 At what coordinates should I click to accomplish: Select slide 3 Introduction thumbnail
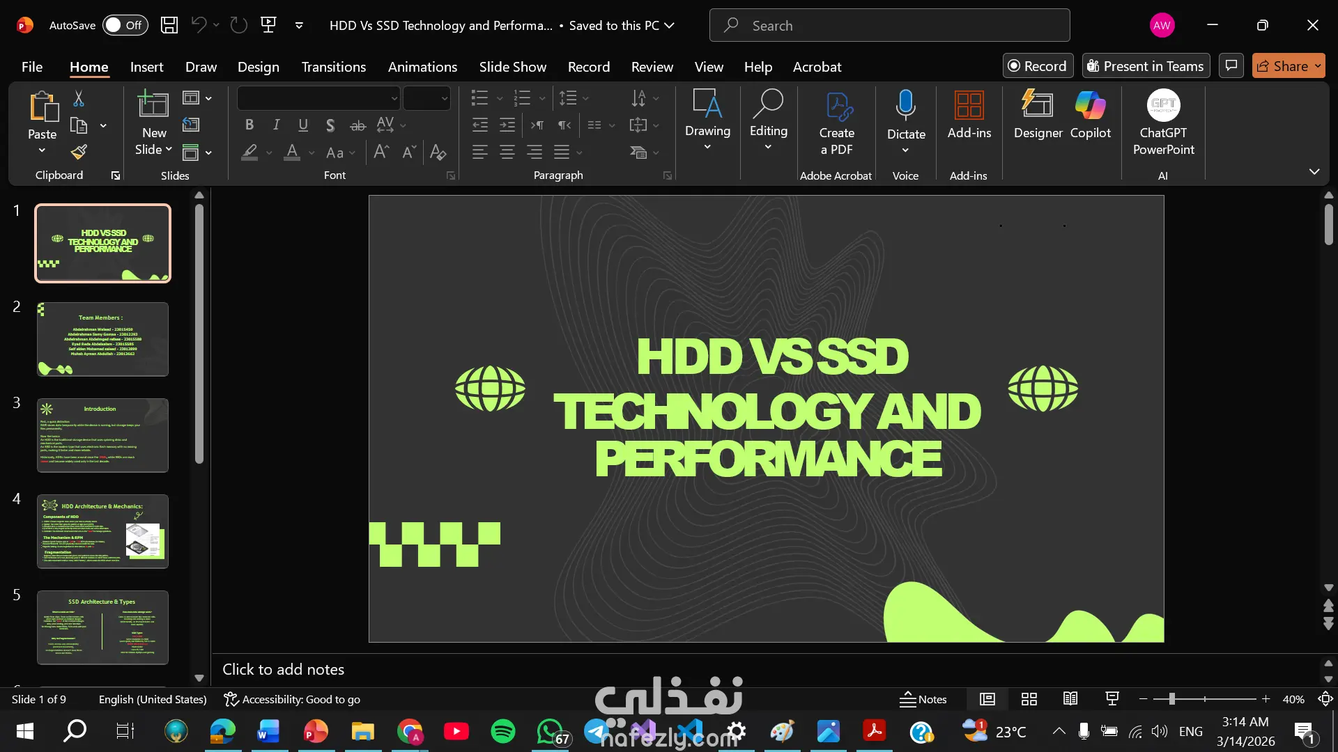[102, 435]
